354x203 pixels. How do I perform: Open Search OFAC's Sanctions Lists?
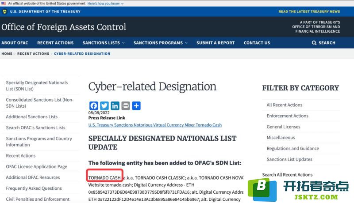click(x=41, y=128)
